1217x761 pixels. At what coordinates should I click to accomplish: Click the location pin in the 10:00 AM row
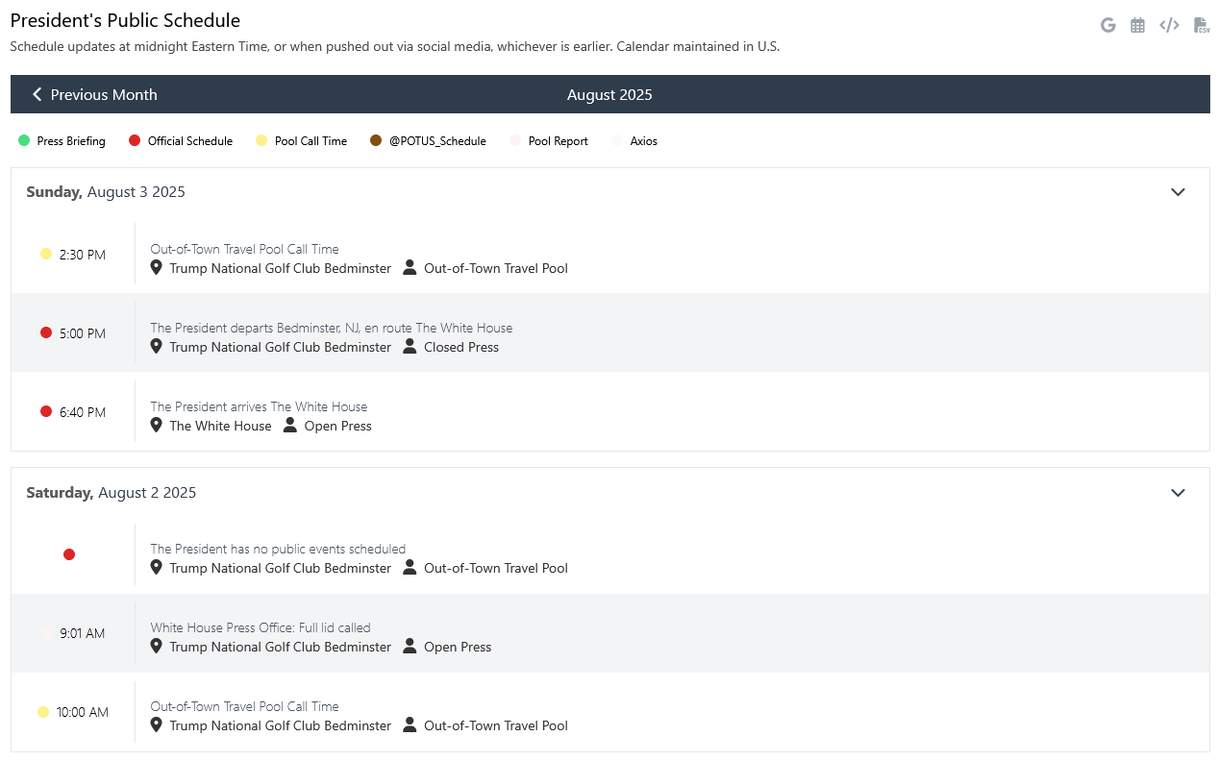pyautogui.click(x=157, y=724)
